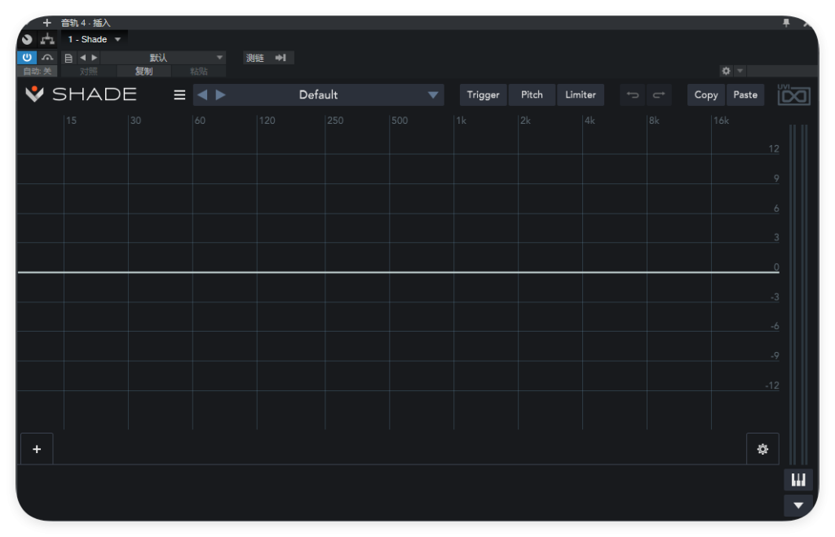
Task: Click the 对照 compare button
Action: (89, 72)
